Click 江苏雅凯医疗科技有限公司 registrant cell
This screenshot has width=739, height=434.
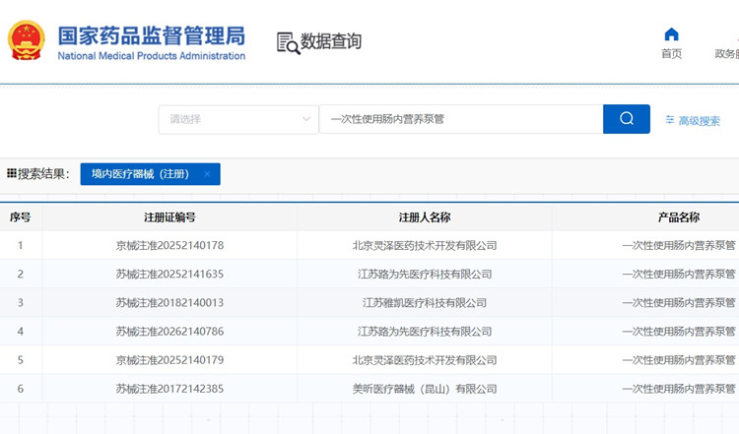pos(425,303)
